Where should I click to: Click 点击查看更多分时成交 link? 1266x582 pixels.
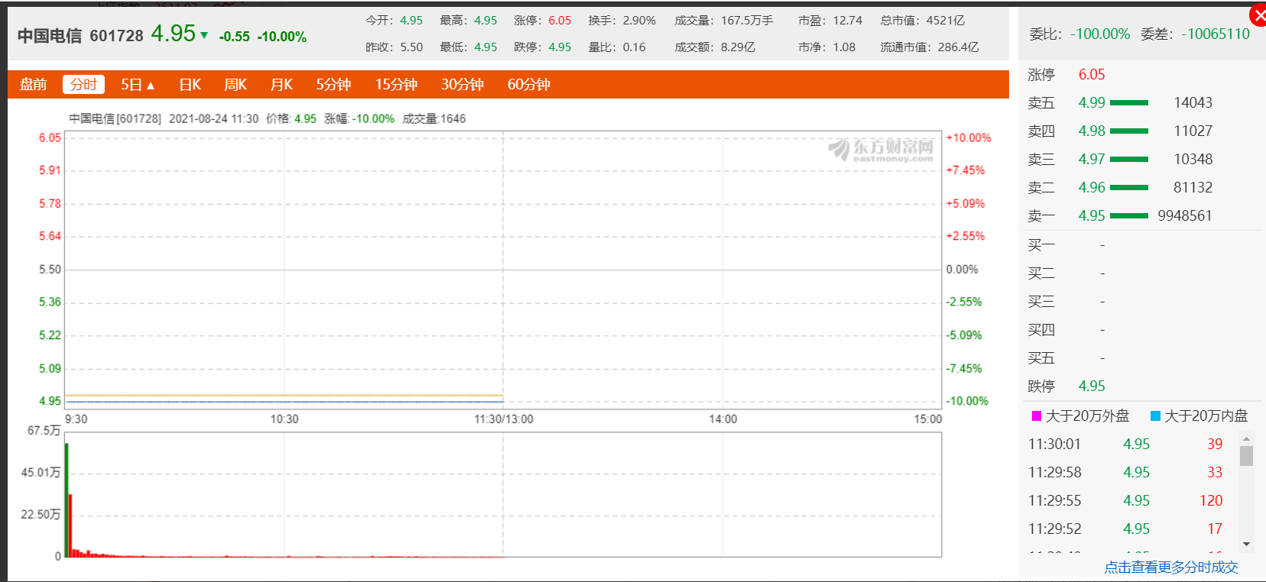[x=1170, y=567]
